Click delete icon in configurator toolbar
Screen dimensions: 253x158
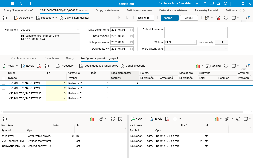click(x=39, y=66)
